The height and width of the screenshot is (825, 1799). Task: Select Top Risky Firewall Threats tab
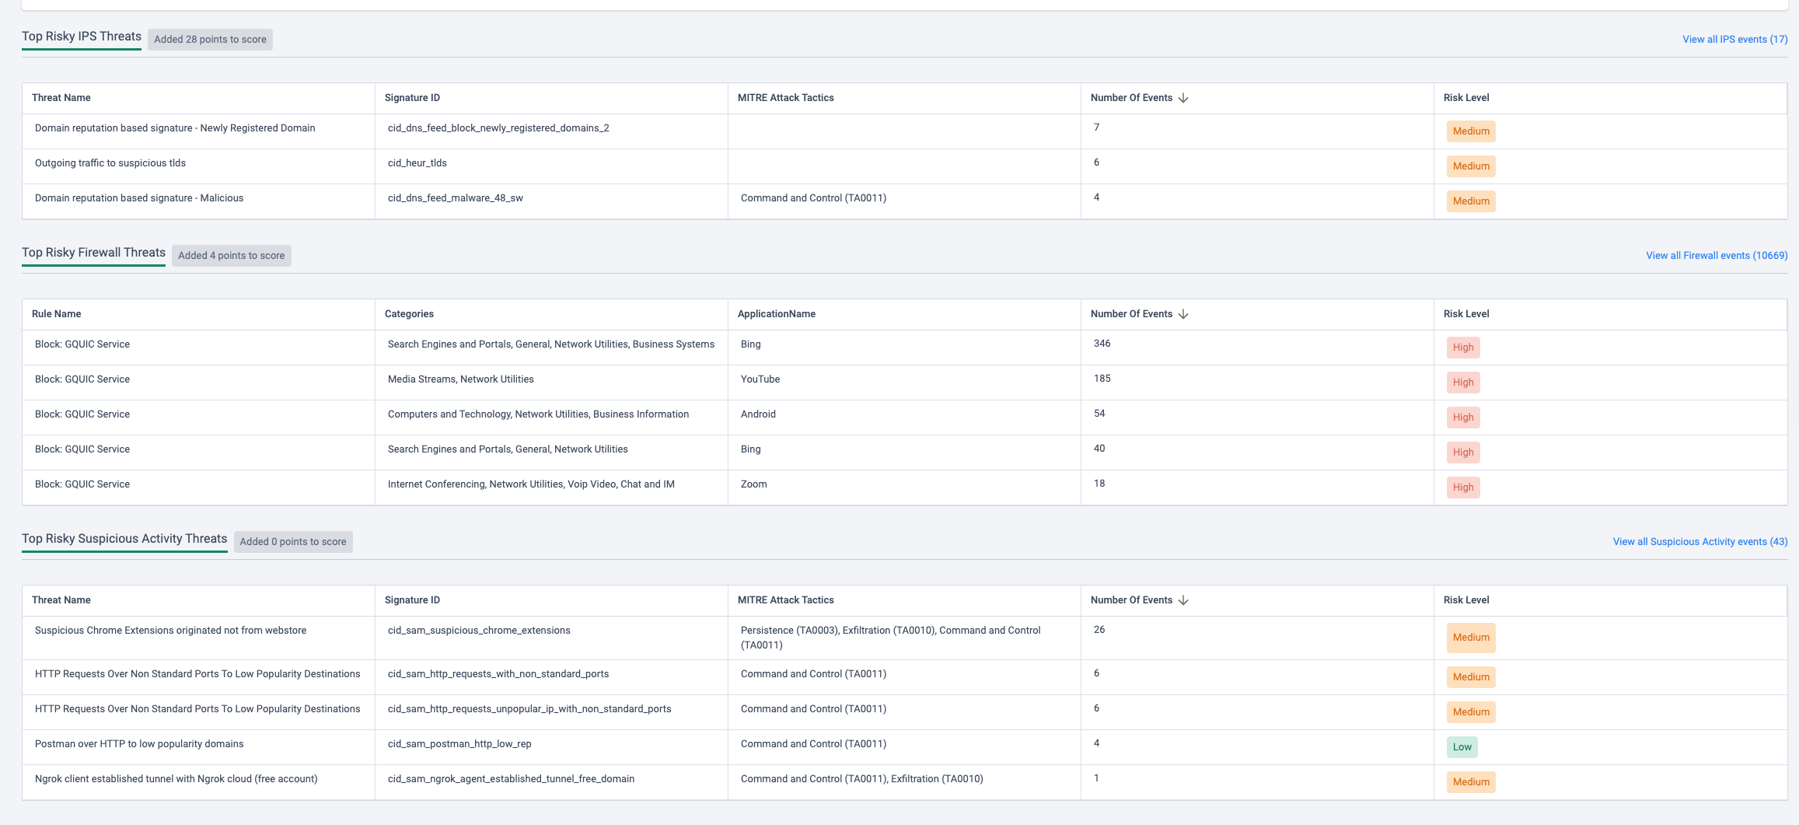click(93, 253)
